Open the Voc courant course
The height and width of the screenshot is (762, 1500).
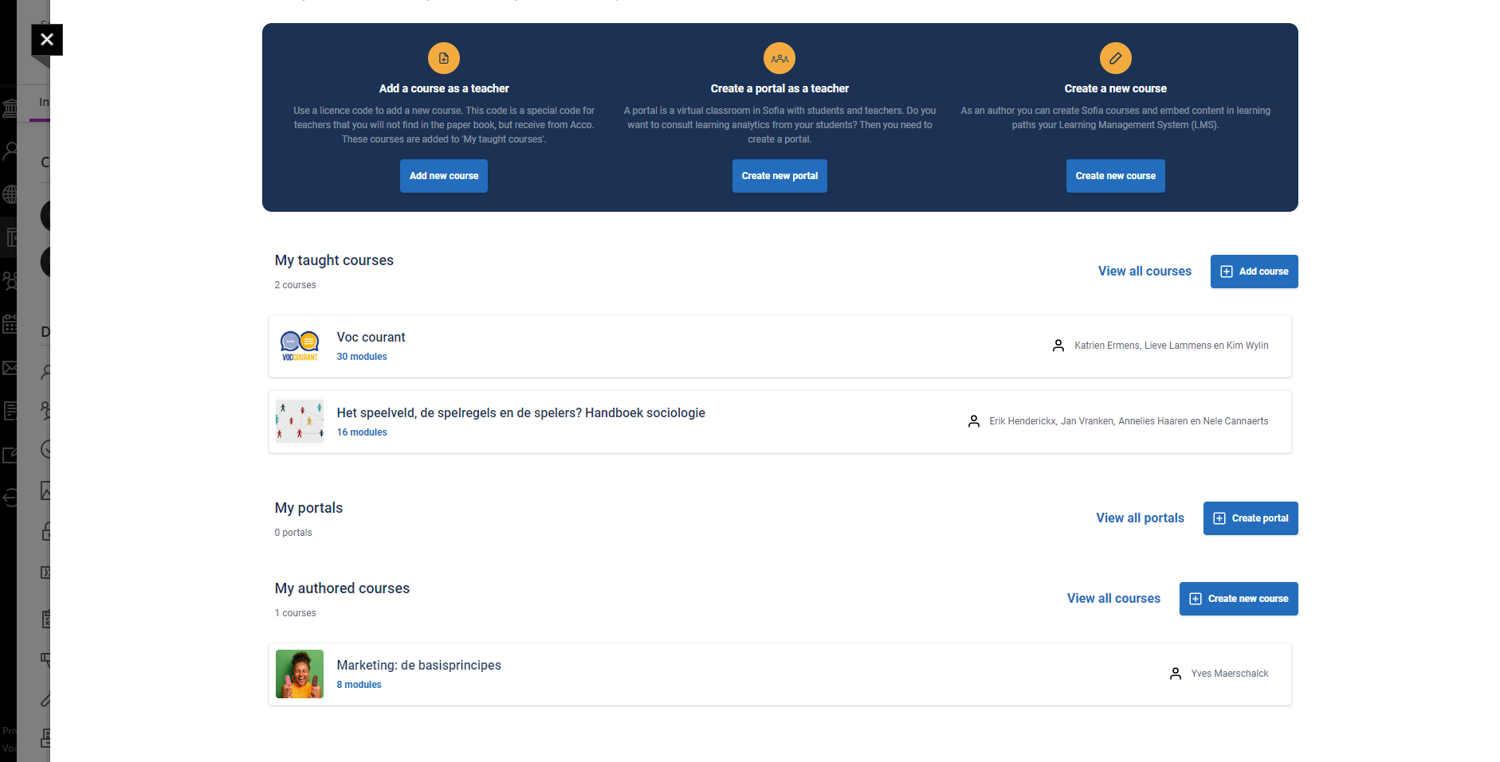pyautogui.click(x=371, y=338)
